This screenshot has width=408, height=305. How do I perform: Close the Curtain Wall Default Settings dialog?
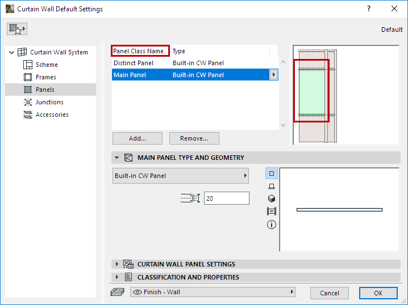394,9
